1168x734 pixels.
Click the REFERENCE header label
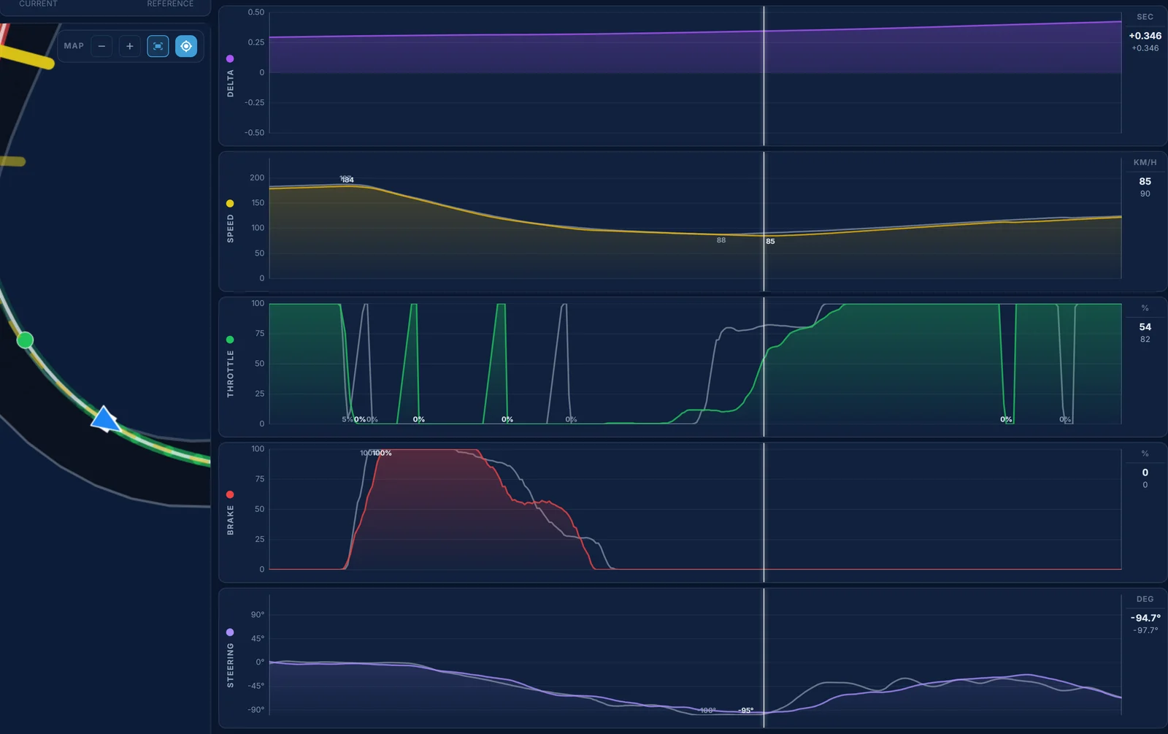pyautogui.click(x=170, y=4)
